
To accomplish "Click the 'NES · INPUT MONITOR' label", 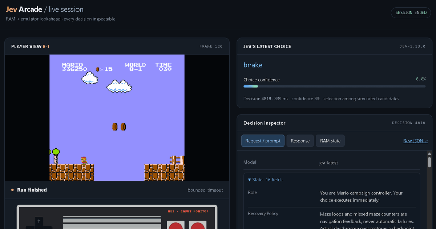I will [x=188, y=211].
